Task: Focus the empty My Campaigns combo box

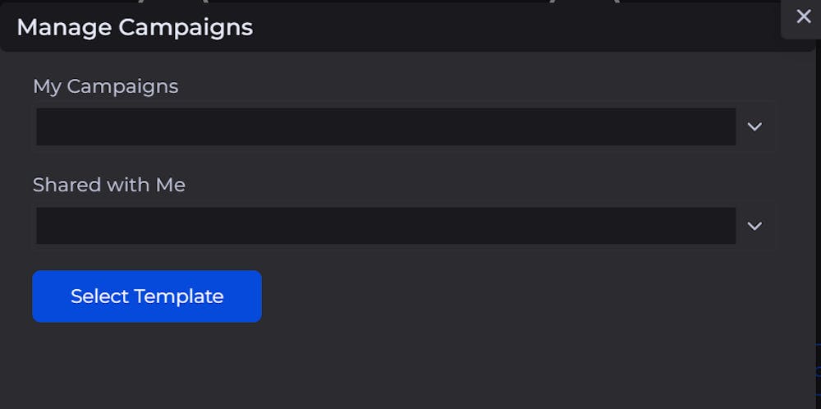Action: click(x=386, y=126)
